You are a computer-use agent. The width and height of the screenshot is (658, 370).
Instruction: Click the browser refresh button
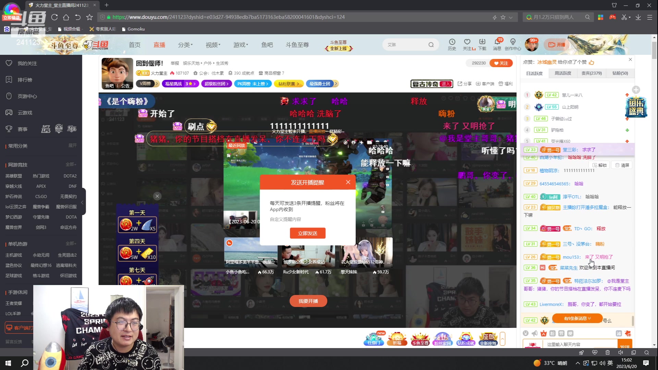[x=54, y=17]
